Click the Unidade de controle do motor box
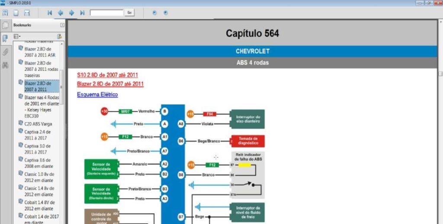Viewport: 443px width, 224px height. (101, 216)
